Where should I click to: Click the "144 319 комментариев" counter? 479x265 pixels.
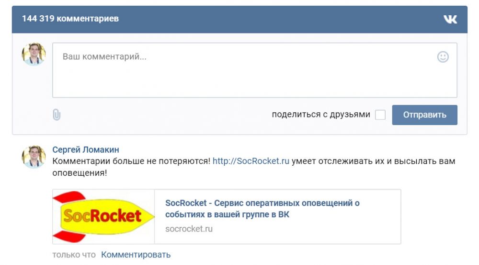coord(70,19)
